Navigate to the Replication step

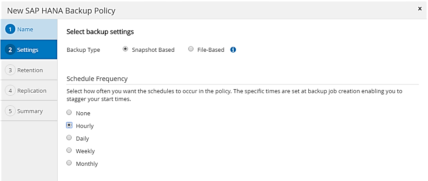coord(31,90)
